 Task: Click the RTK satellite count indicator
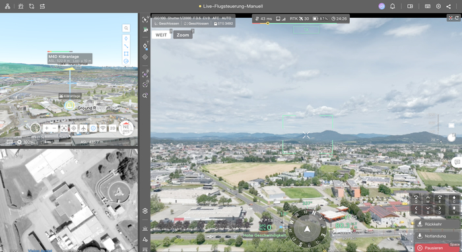(x=300, y=18)
